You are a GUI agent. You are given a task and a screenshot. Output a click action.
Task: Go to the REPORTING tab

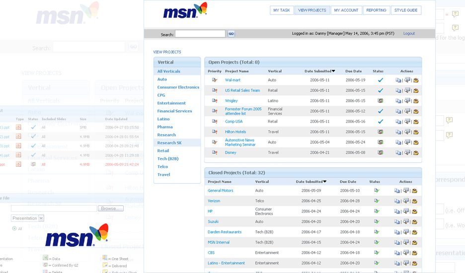click(376, 10)
